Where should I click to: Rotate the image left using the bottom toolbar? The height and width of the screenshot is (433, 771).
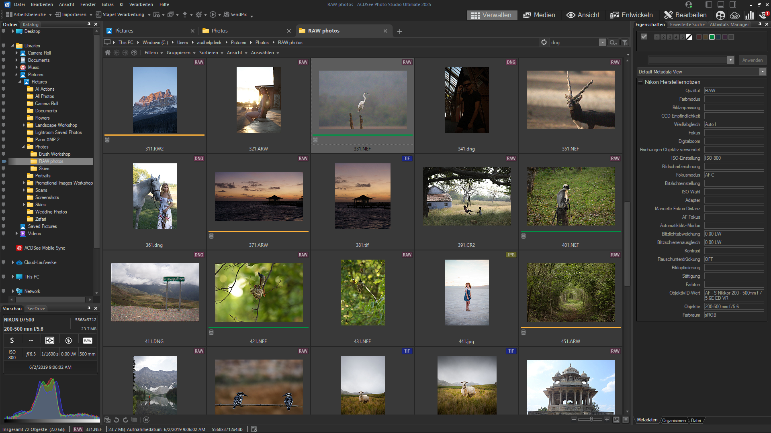pyautogui.click(x=117, y=420)
